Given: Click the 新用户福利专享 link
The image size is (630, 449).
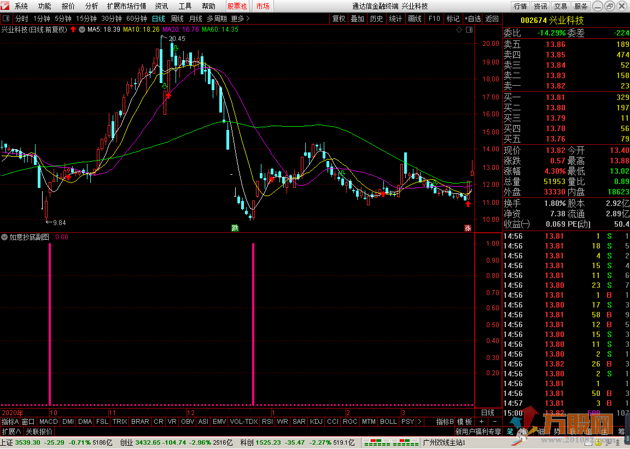Looking at the screenshot, I should tap(478, 432).
